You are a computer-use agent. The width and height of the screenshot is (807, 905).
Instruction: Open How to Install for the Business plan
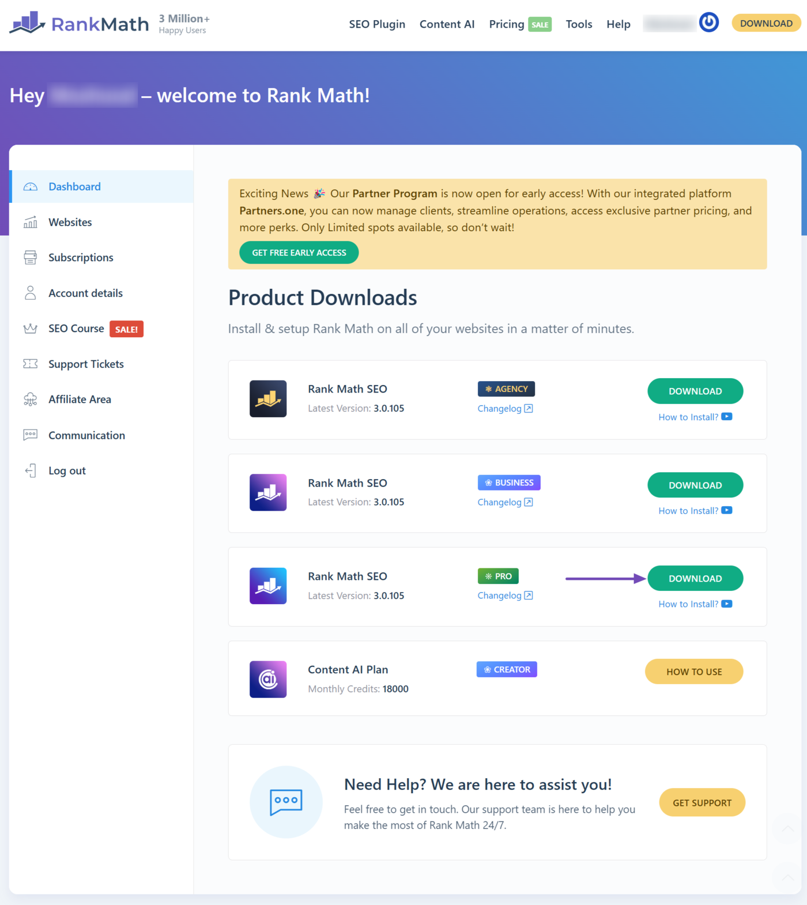coord(688,511)
